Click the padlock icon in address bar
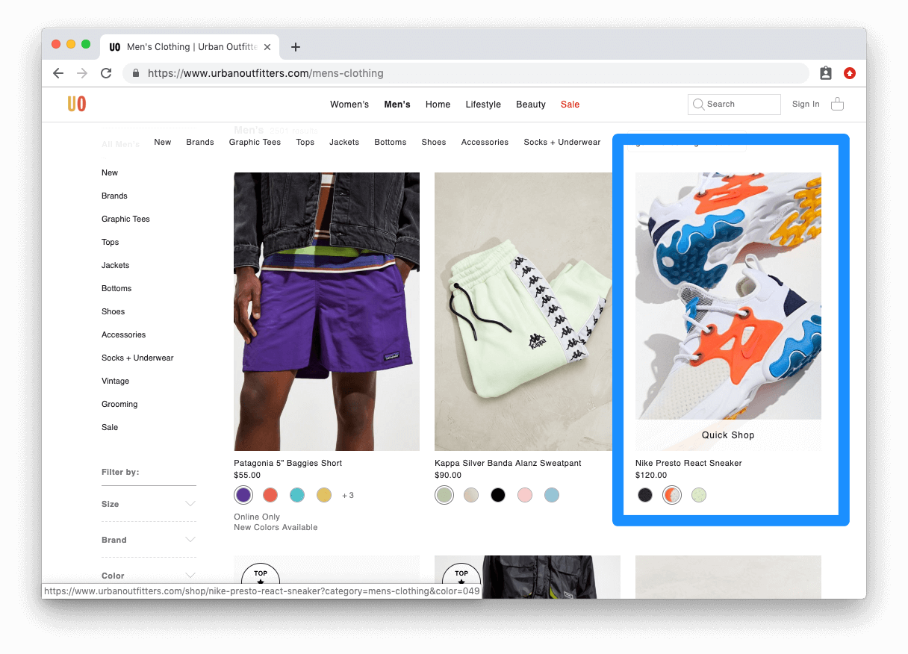 [136, 73]
